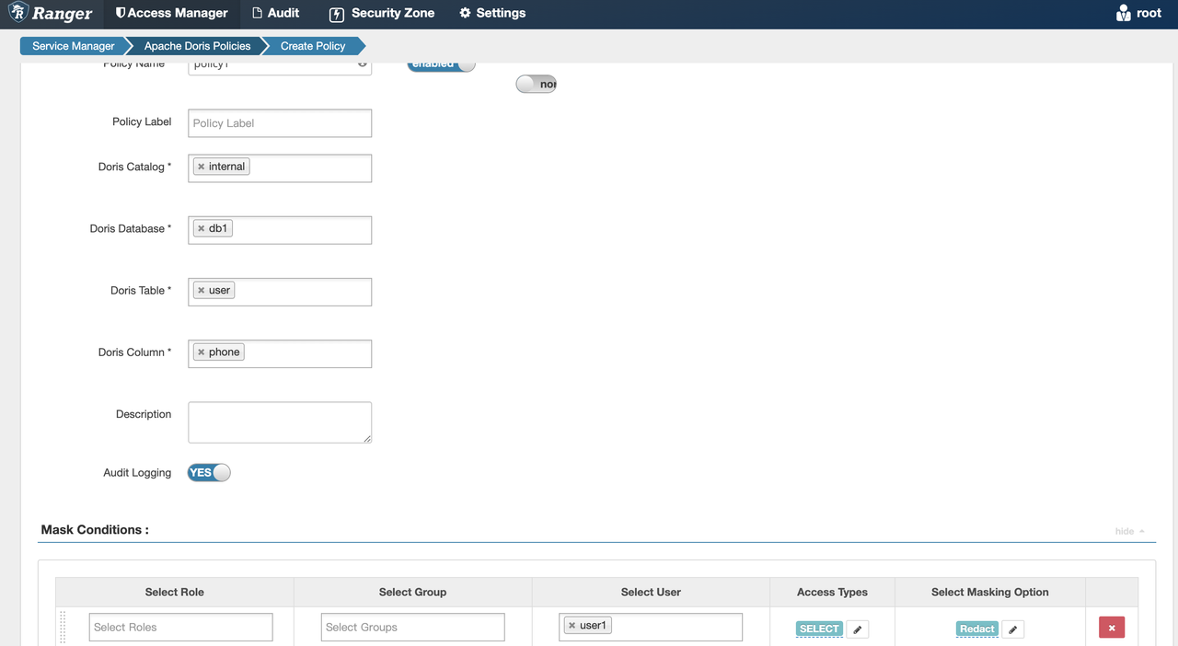This screenshot has height=646, width=1178.
Task: Edit access types with the pencil icon
Action: click(x=857, y=629)
